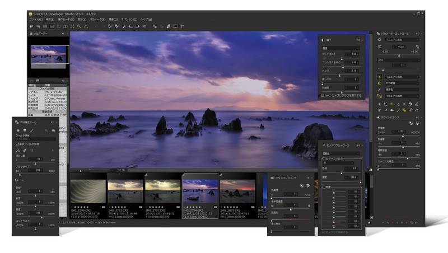
Task: Select the IMG_2875.CR2 thumbnail
Action: click(237, 191)
